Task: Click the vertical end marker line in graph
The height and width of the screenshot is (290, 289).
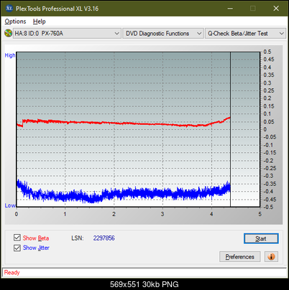Action: [230, 129]
